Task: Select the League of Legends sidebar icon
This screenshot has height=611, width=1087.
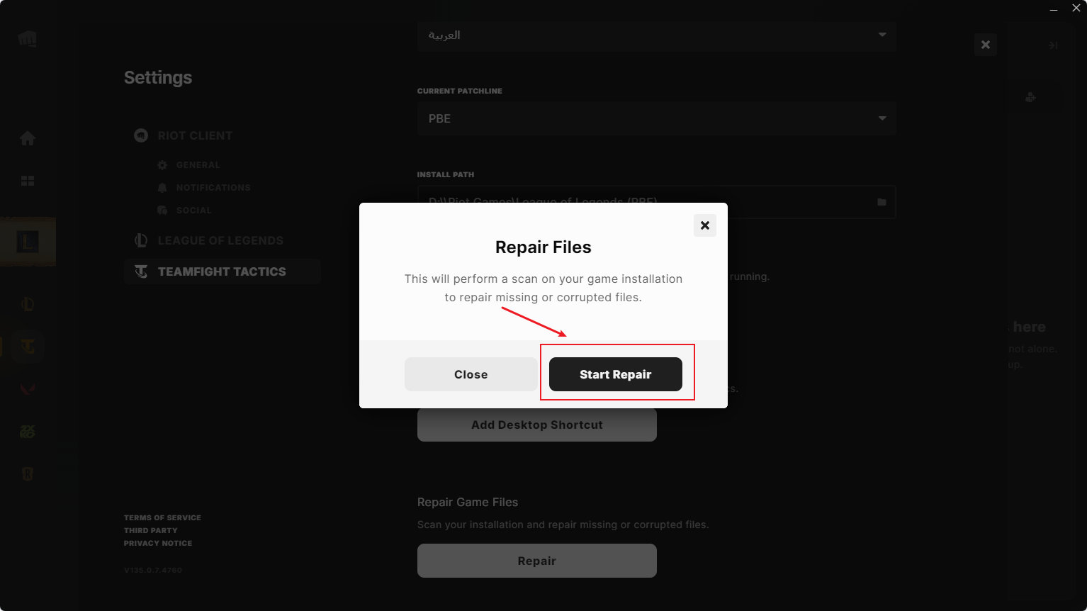Action: [28, 304]
